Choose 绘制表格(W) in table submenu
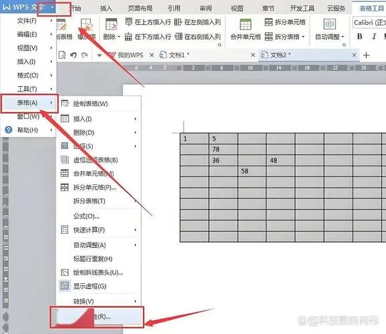The image size is (386, 334). point(90,104)
